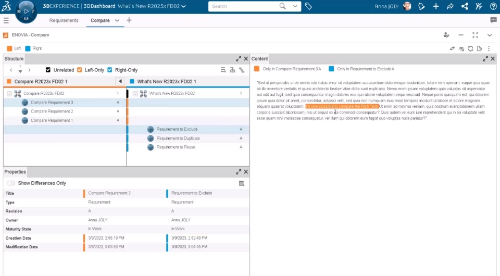Go to next difference
Image resolution: width=500 pixels, height=276 pixels.
coord(29,70)
